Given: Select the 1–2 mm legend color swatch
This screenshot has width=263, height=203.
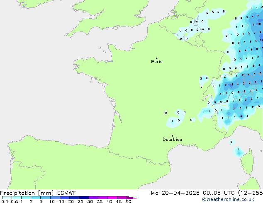Looking at the screenshot, I should tap(26, 198).
